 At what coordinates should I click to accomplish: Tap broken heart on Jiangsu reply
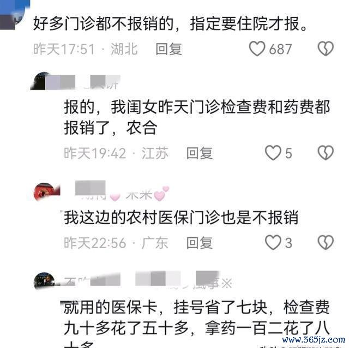pos(326,153)
